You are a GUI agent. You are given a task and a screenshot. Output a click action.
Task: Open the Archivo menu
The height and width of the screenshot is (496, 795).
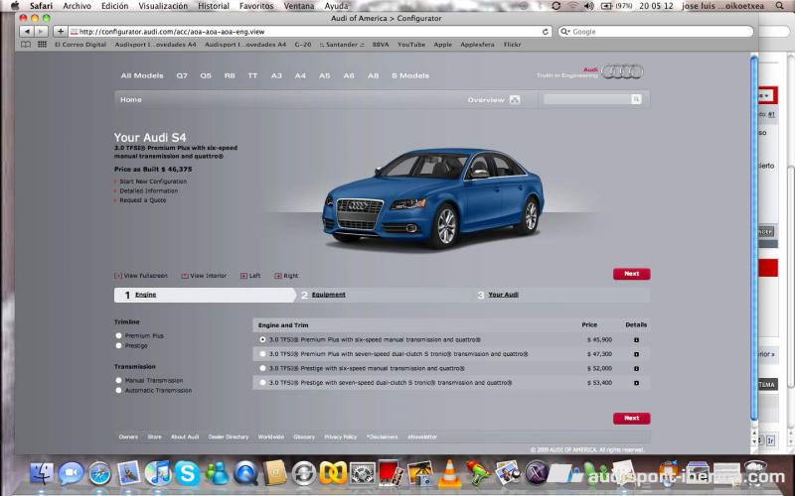[x=78, y=6]
